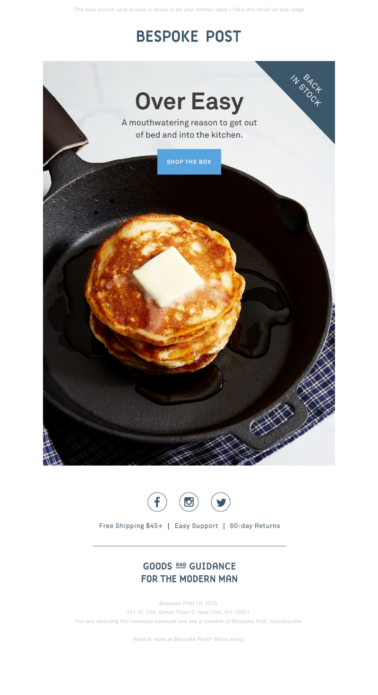Click the Over Easy headline
The height and width of the screenshot is (695, 378).
click(x=189, y=101)
